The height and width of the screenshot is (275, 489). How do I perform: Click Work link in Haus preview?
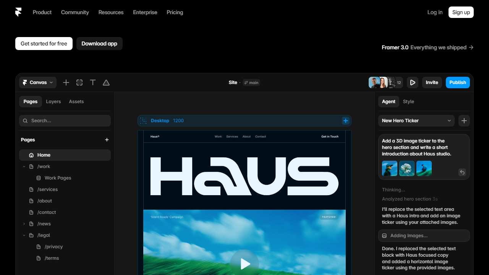(218, 136)
